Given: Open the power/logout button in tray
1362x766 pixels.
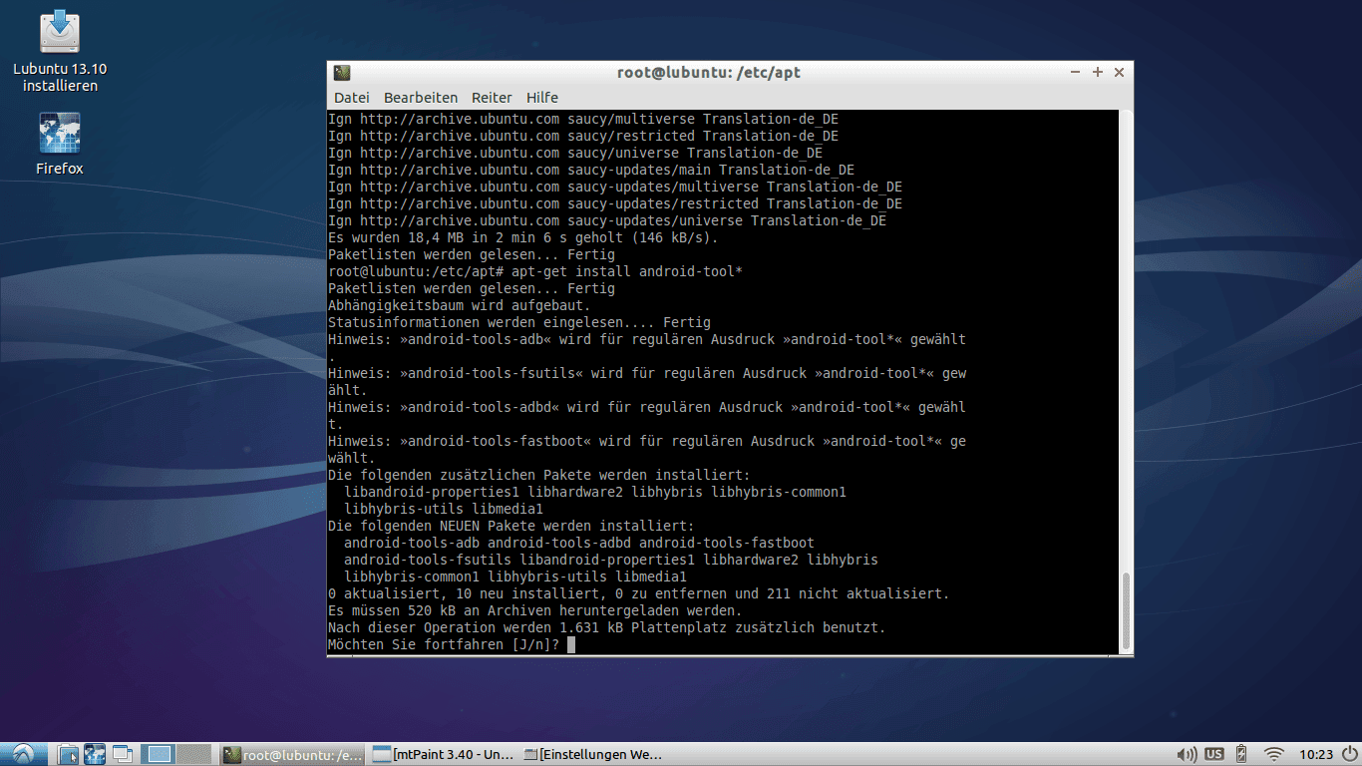Looking at the screenshot, I should pos(1349,754).
